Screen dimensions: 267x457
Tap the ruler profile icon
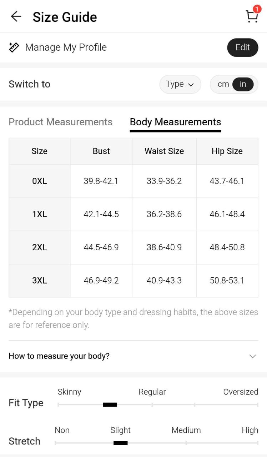[14, 47]
